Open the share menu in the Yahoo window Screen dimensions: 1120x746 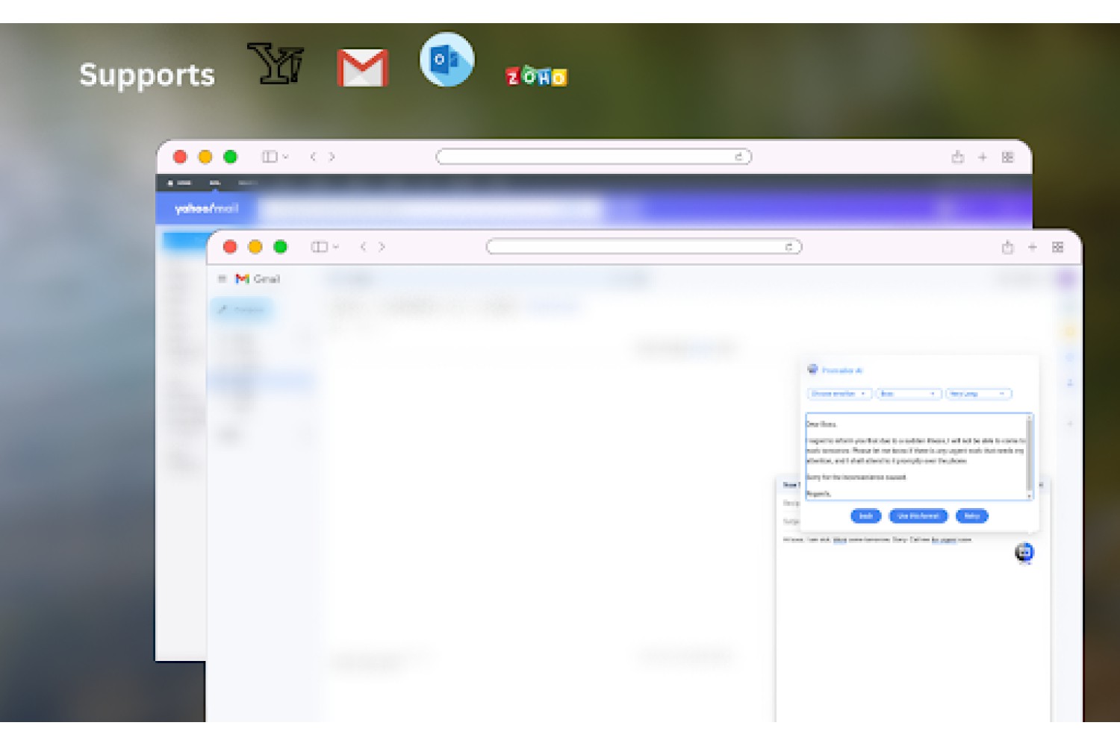[x=958, y=157]
